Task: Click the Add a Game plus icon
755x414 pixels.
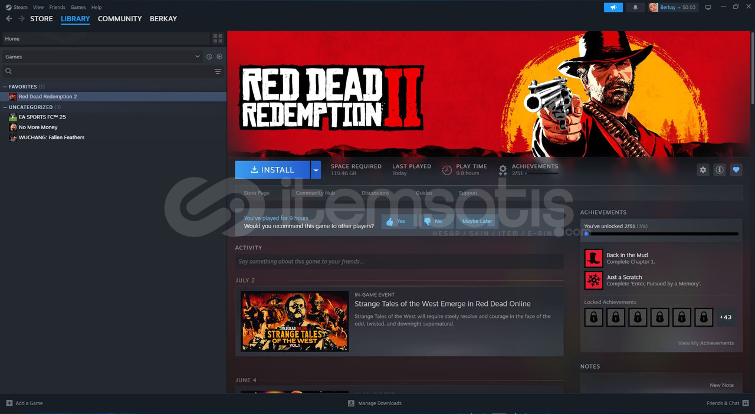Action: tap(9, 403)
